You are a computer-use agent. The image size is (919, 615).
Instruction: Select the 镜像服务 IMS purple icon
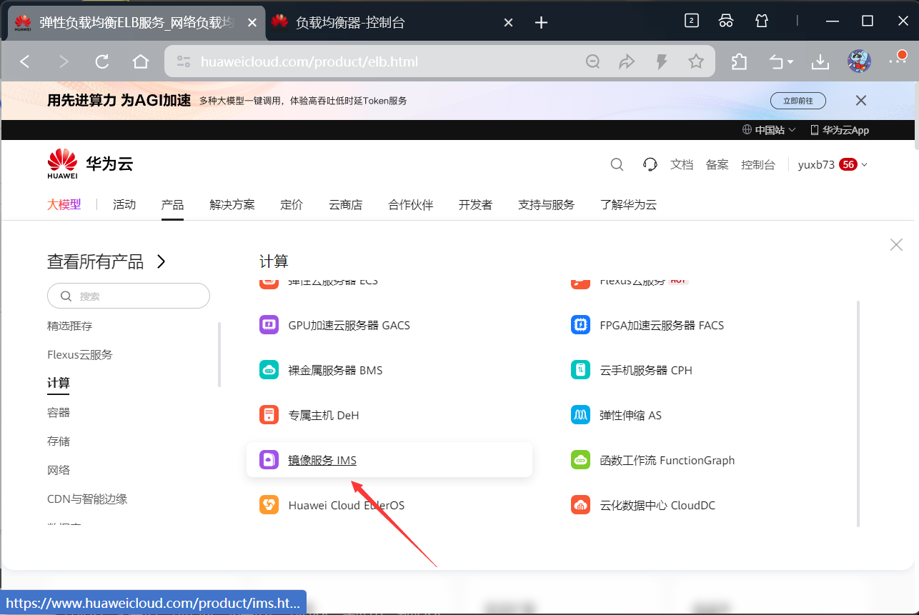[x=269, y=460]
